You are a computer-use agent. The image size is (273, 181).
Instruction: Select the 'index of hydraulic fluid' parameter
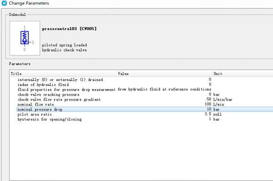(x=43, y=85)
